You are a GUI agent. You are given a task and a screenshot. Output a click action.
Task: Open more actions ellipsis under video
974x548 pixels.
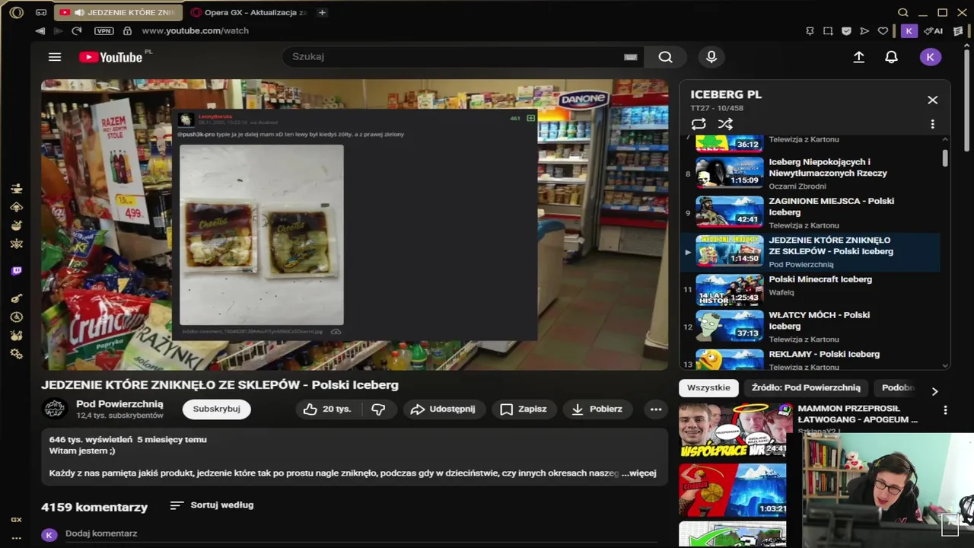tap(656, 409)
